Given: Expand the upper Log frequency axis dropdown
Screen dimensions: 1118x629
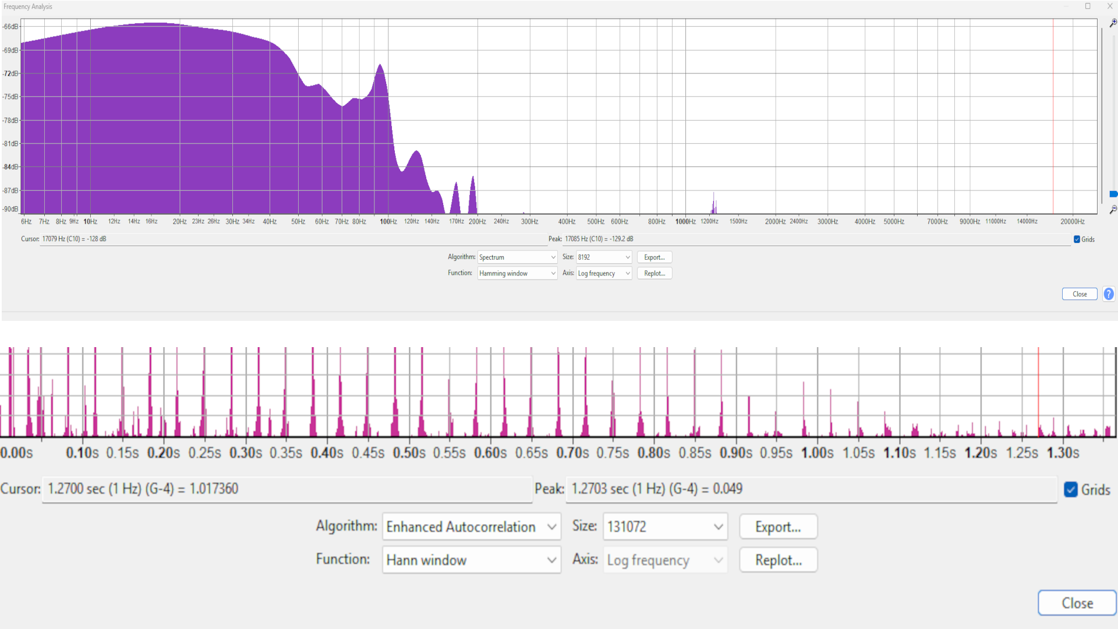Looking at the screenshot, I should click(x=604, y=273).
